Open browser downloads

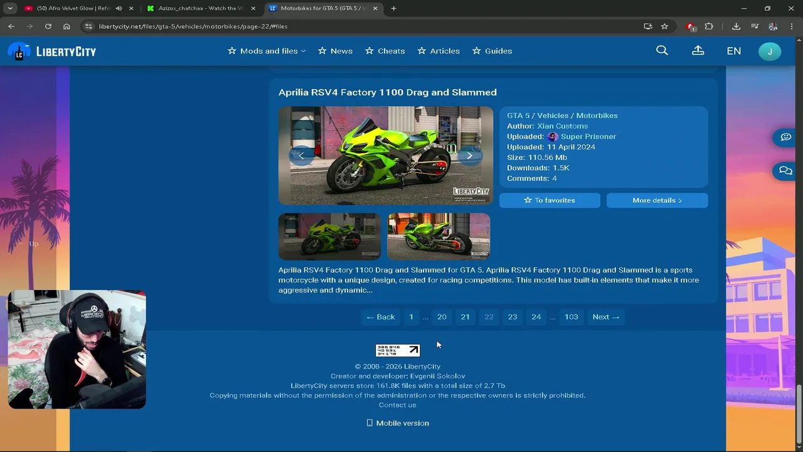737,26
